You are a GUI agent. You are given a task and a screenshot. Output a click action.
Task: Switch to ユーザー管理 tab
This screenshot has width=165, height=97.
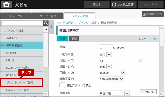coord(48,16)
